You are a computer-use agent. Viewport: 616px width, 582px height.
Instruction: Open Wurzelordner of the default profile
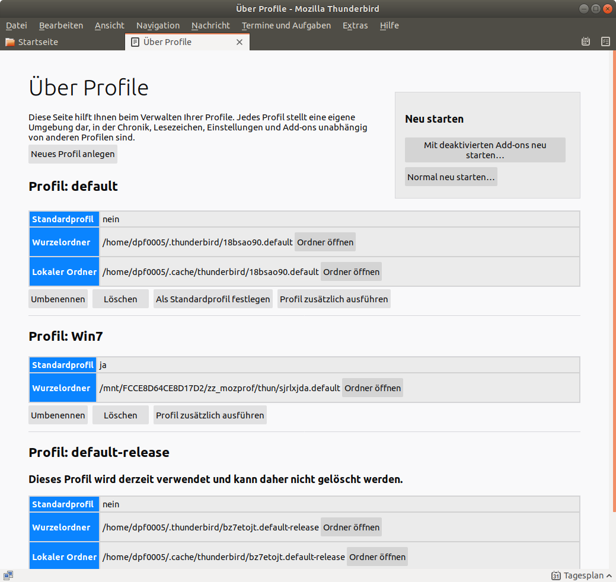pos(325,242)
